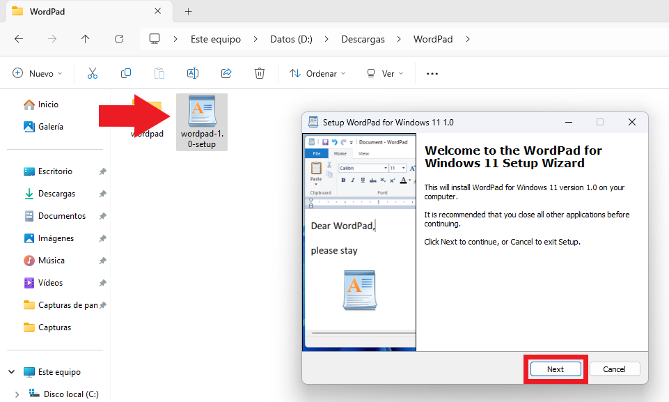This screenshot has height=402, width=669.
Task: Select the wordpad-1.0-setup file
Action: click(x=202, y=122)
